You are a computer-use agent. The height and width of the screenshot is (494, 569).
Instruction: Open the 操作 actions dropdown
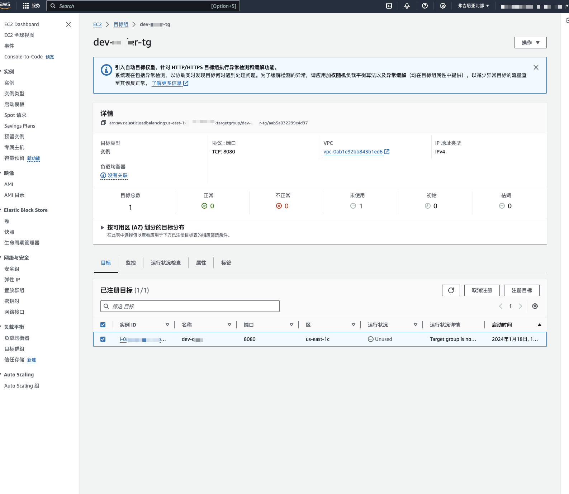tap(531, 43)
